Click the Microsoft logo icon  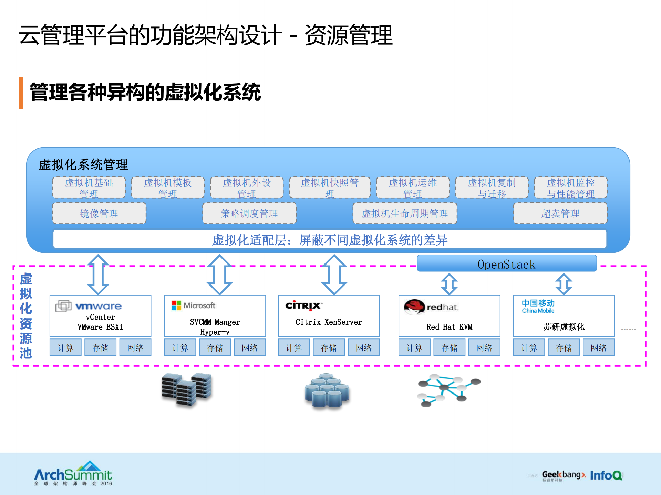click(x=176, y=305)
